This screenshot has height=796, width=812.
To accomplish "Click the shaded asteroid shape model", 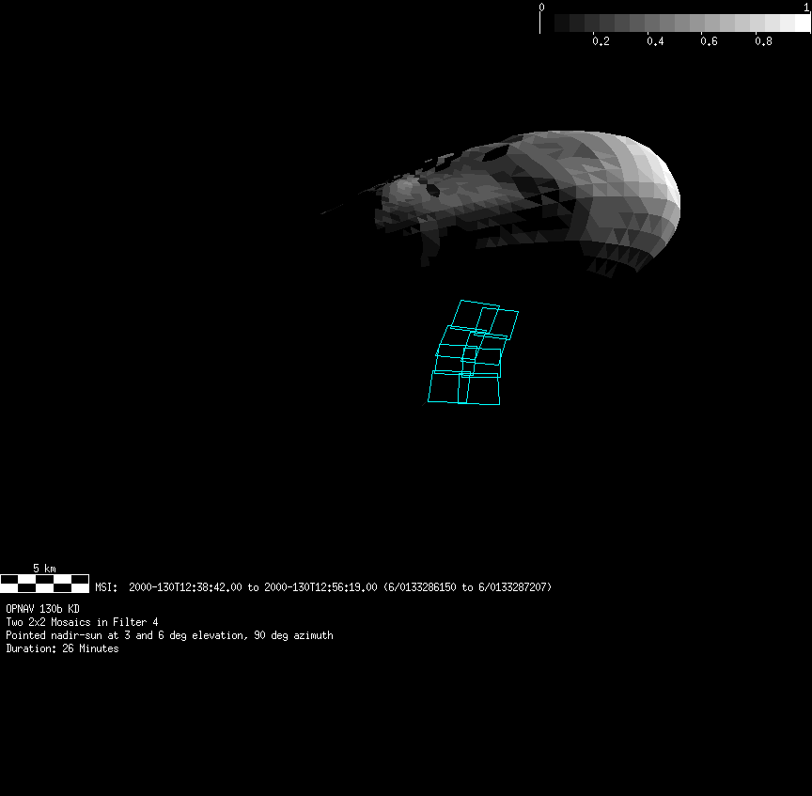I will (501, 203).
